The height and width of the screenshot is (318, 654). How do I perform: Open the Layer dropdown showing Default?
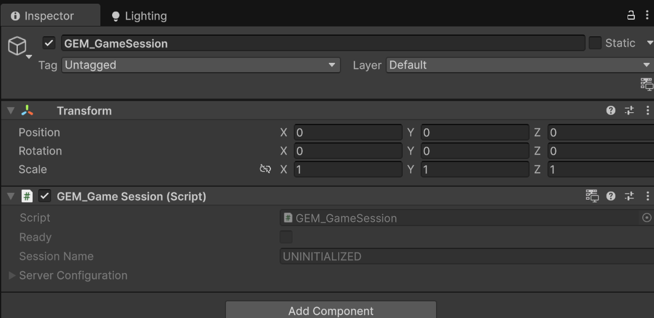[x=519, y=65]
